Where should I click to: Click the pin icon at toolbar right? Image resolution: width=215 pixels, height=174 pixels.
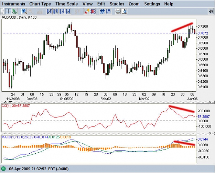(x=211, y=11)
